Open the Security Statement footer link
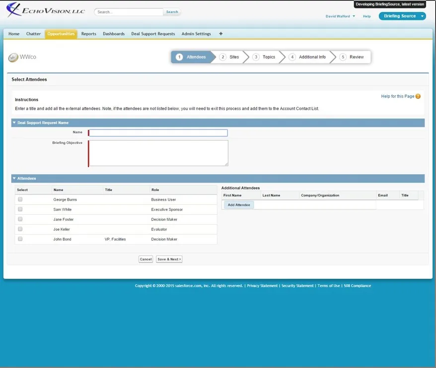The height and width of the screenshot is (368, 436). (x=297, y=286)
